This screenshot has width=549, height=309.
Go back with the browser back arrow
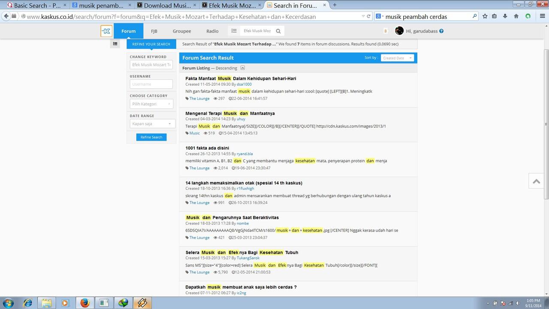click(x=6, y=16)
